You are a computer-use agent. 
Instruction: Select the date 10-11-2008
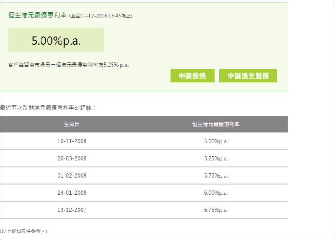(72, 141)
